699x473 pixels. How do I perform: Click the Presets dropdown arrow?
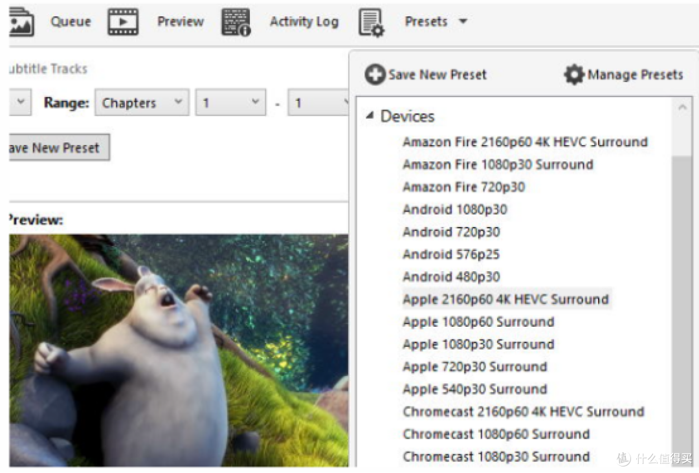click(x=463, y=21)
